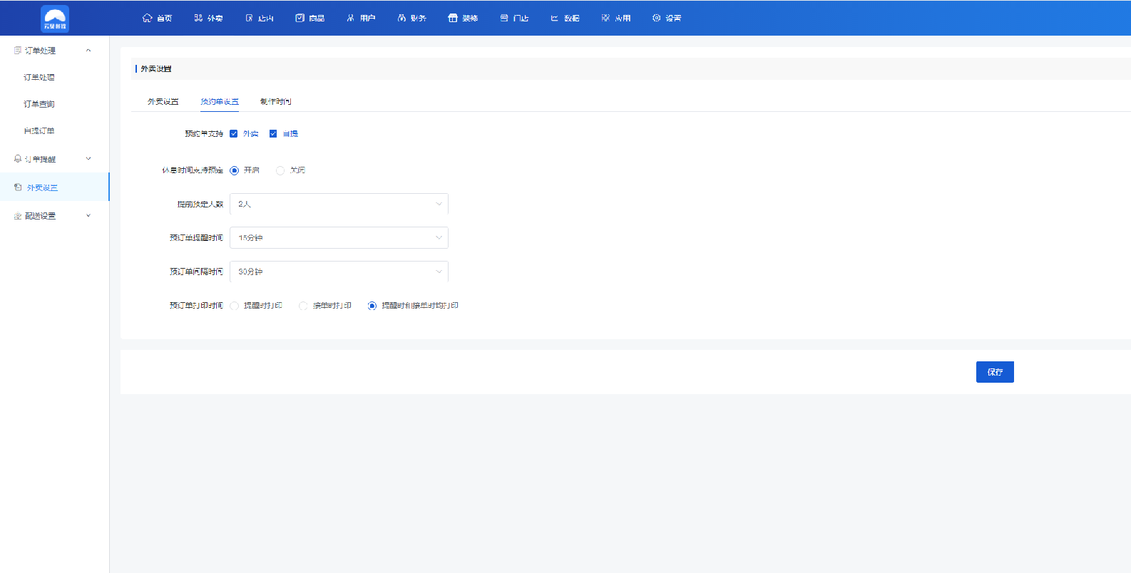Image resolution: width=1131 pixels, height=573 pixels.
Task: Choose the 提醒时打印 radio option
Action: [x=235, y=306]
